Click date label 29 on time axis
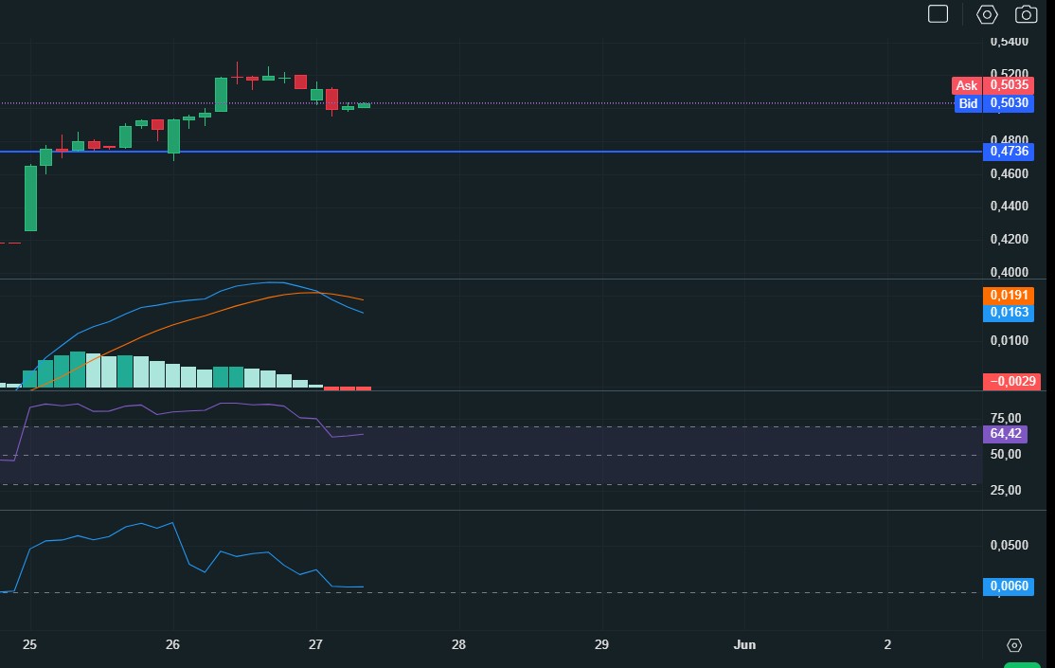Screen dimensions: 1055x668 coord(601,644)
